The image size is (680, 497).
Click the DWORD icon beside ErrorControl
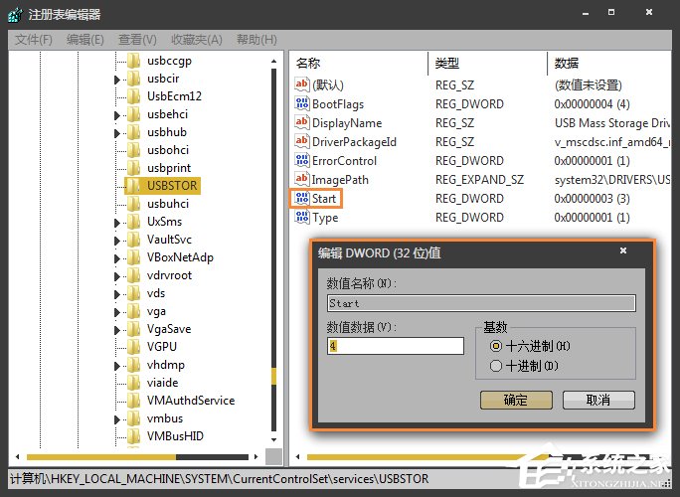(301, 160)
